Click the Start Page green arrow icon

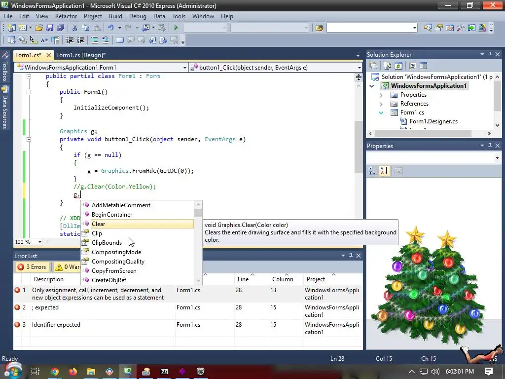[471, 28]
